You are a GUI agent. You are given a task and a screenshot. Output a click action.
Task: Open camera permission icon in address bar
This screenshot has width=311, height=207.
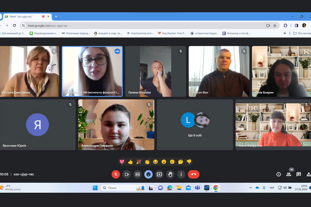[268, 26]
